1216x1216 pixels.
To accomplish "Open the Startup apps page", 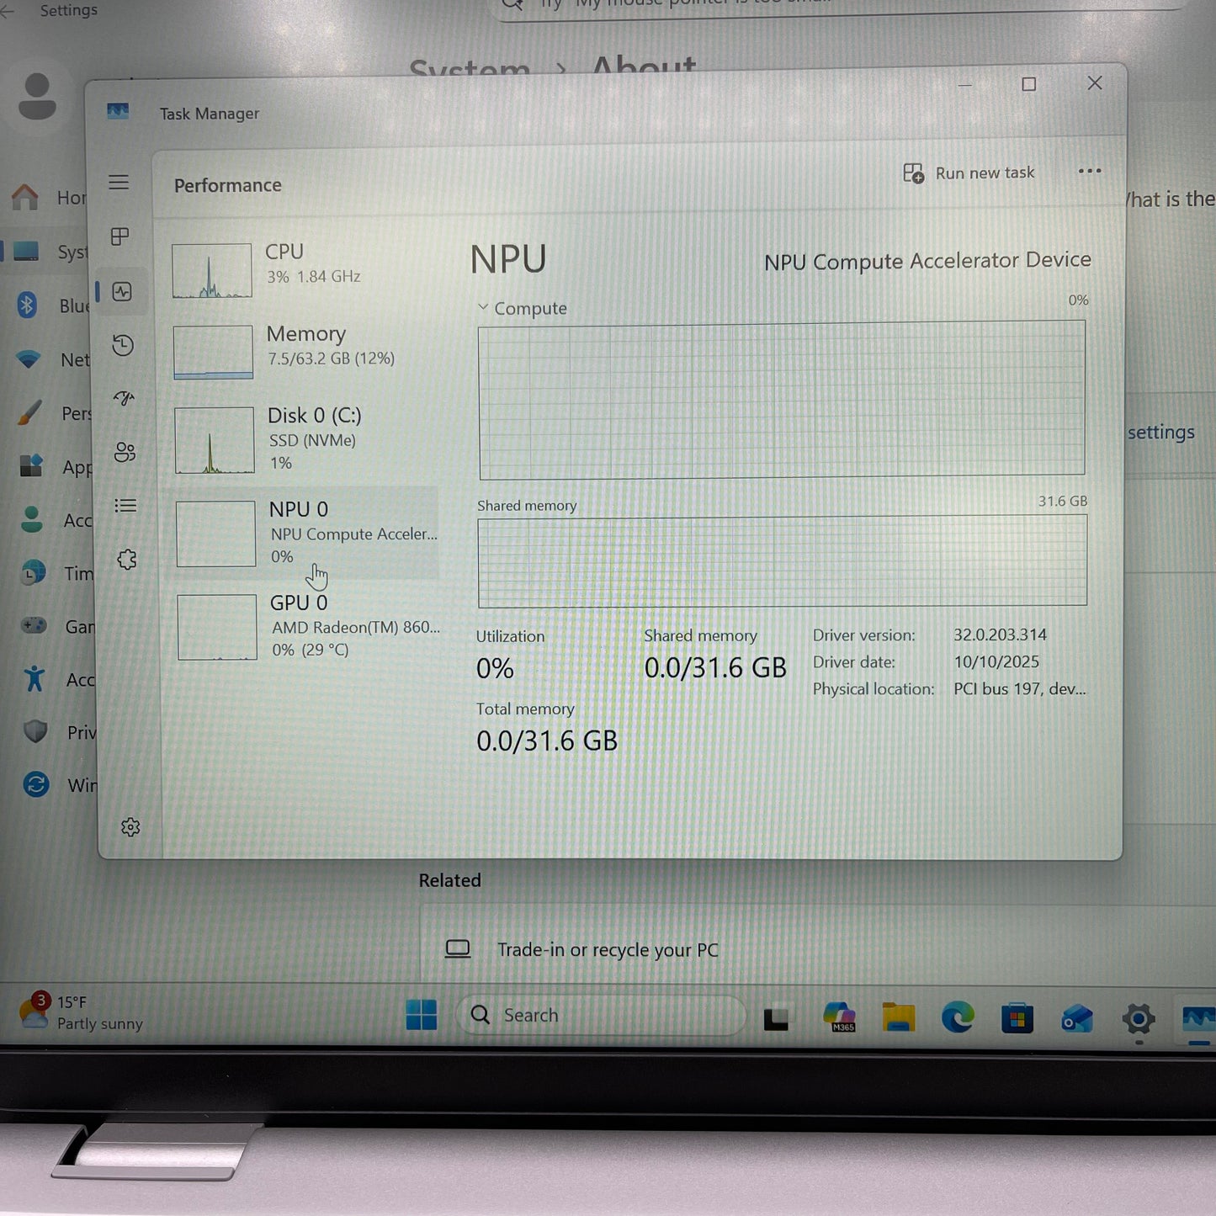I will click(x=124, y=398).
